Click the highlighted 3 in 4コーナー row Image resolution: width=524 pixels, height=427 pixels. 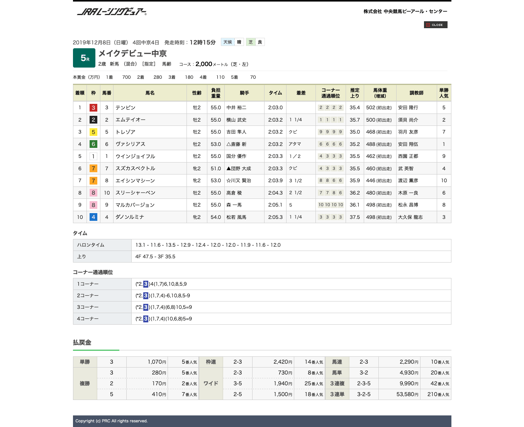[x=146, y=319]
